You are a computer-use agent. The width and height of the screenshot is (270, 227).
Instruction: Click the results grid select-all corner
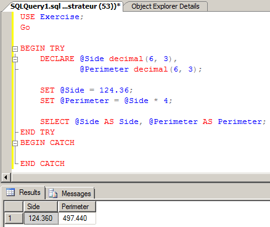coord(14,207)
